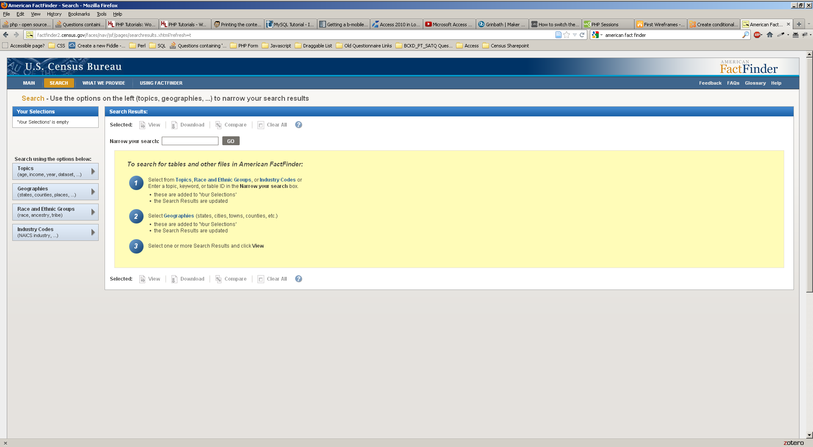Open the Bookmarks menu

pos(79,14)
